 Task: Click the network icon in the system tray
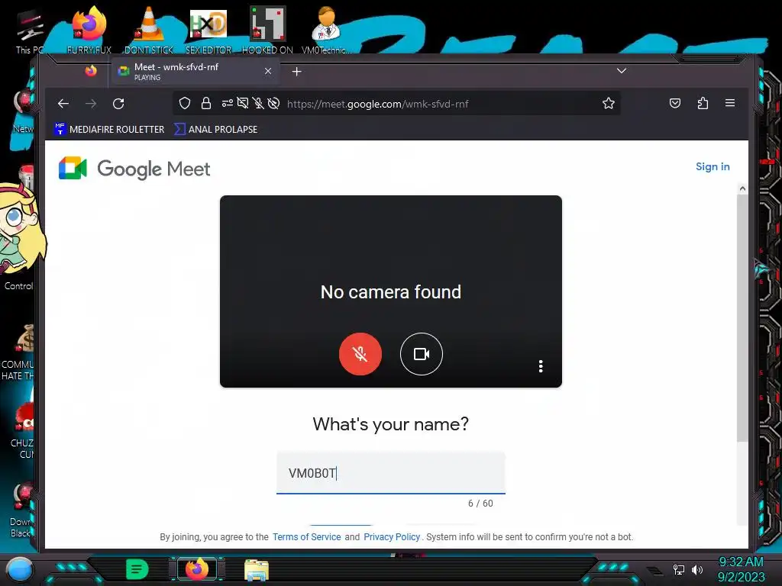tap(679, 569)
